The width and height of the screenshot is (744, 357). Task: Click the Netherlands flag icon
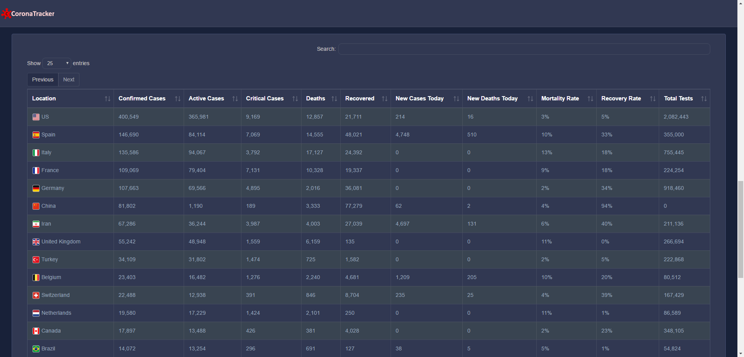[36, 313]
